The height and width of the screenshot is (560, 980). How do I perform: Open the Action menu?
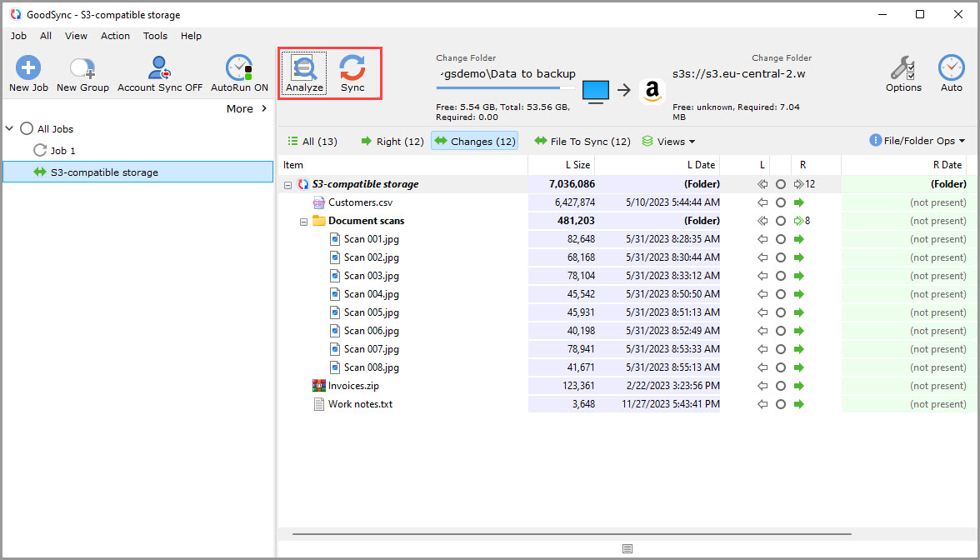tap(116, 36)
